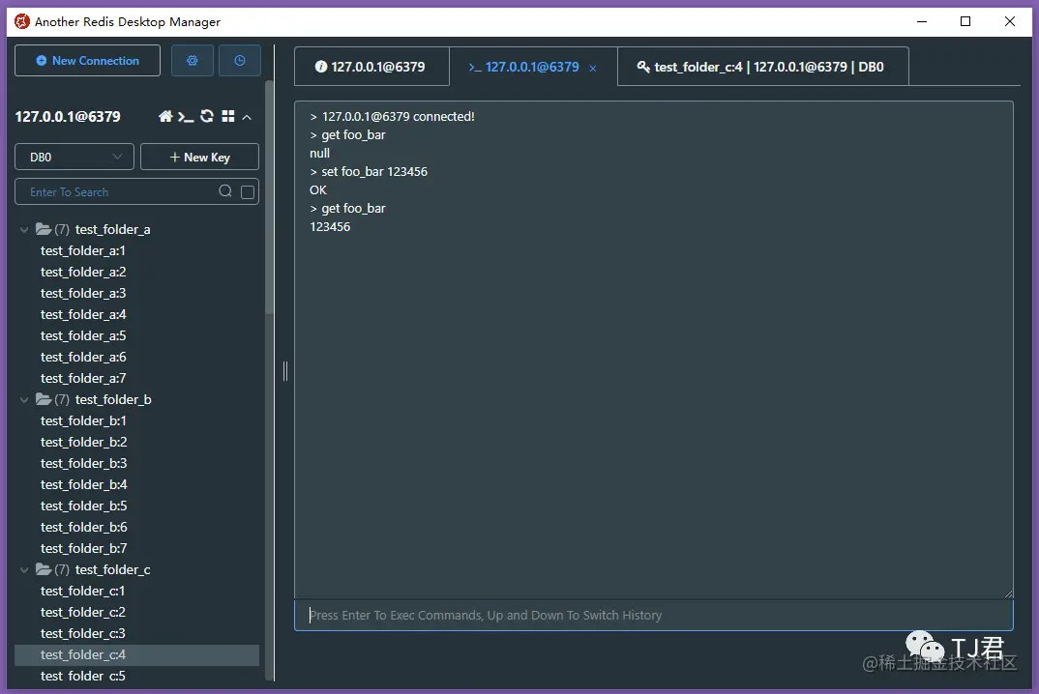Click the test_folder_c folder icon
1039x694 pixels.
point(44,569)
